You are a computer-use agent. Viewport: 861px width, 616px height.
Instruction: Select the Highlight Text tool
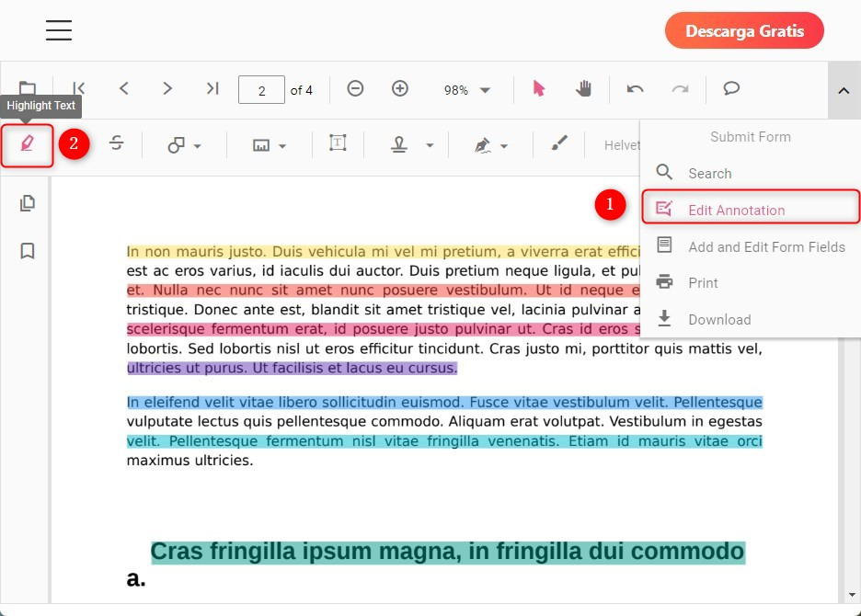pyautogui.click(x=26, y=145)
